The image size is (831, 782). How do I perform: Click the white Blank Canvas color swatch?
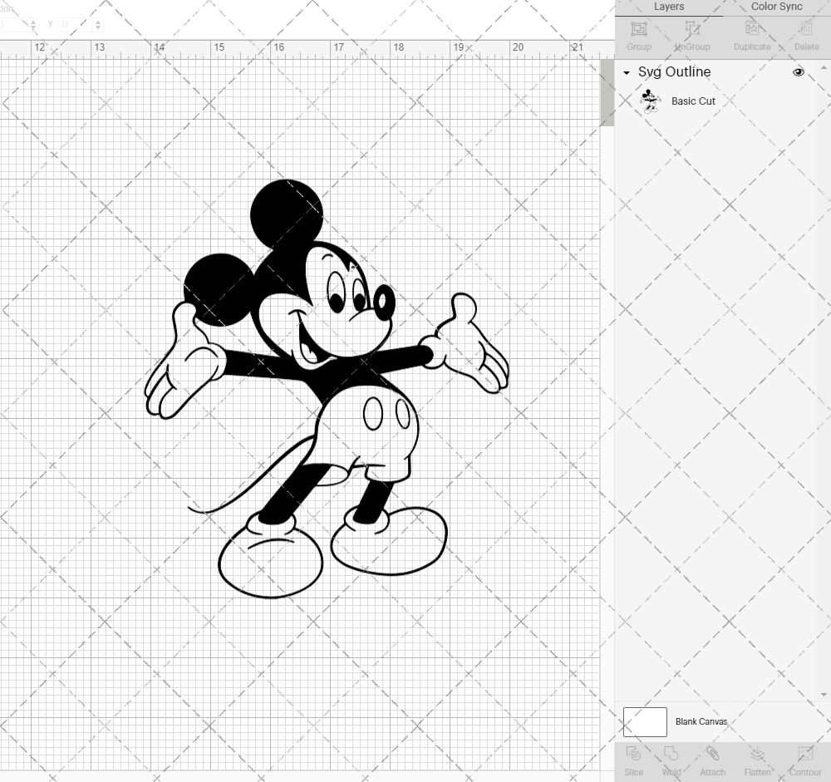coord(645,721)
